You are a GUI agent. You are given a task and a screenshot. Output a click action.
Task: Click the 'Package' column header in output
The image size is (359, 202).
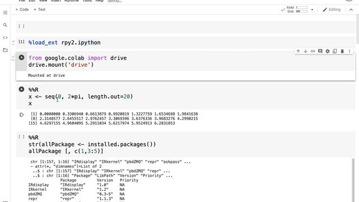(x=68, y=180)
